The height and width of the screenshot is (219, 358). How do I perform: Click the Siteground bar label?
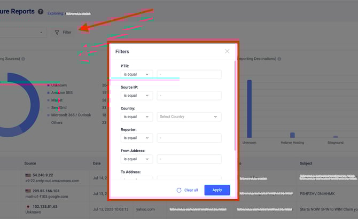[336, 143]
